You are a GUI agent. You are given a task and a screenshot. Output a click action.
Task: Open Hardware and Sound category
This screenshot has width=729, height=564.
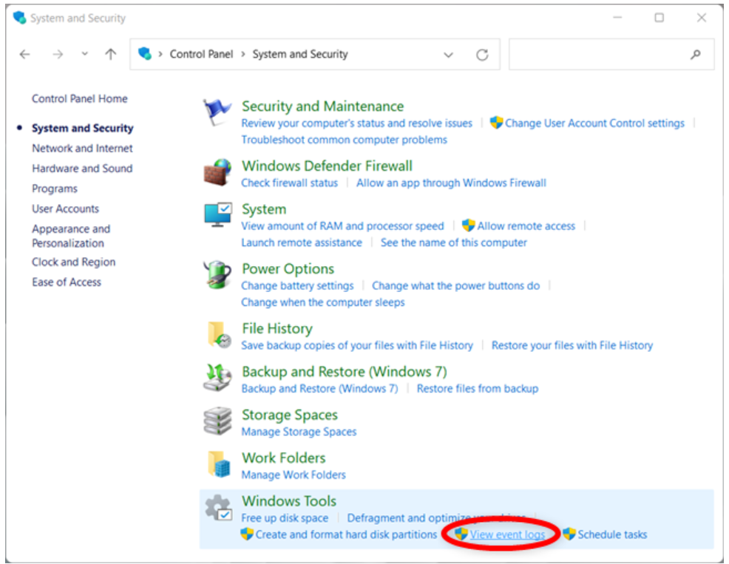(x=82, y=169)
